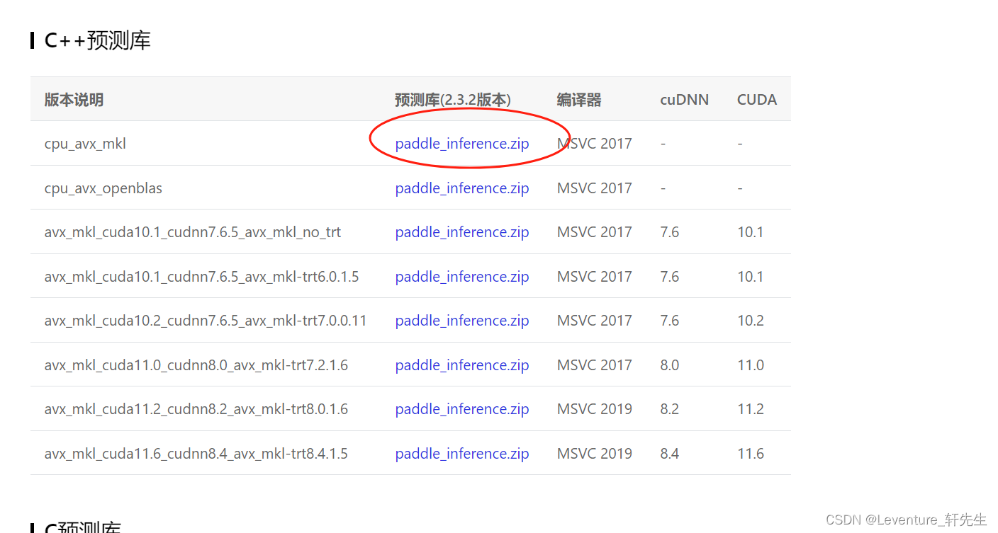Select the cuDNN column header
The width and height of the screenshot is (998, 533).
tap(684, 100)
